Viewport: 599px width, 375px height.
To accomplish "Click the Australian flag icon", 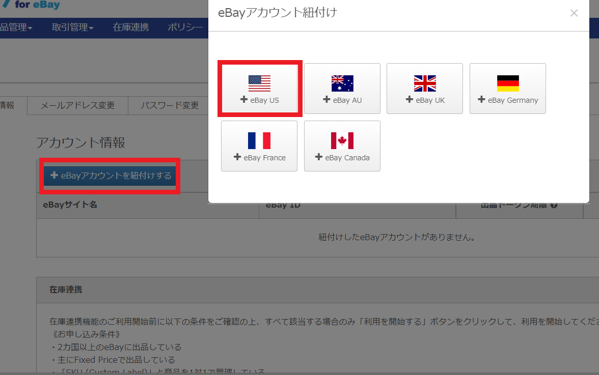I will 342,83.
